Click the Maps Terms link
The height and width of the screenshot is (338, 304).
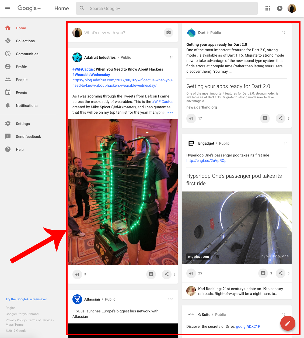pos(15,325)
